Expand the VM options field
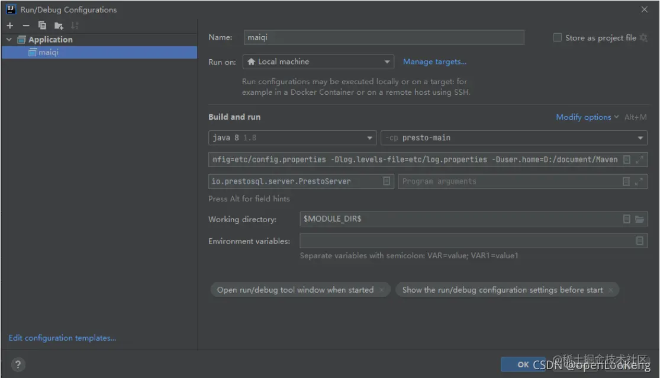660x378 pixels. [x=639, y=160]
